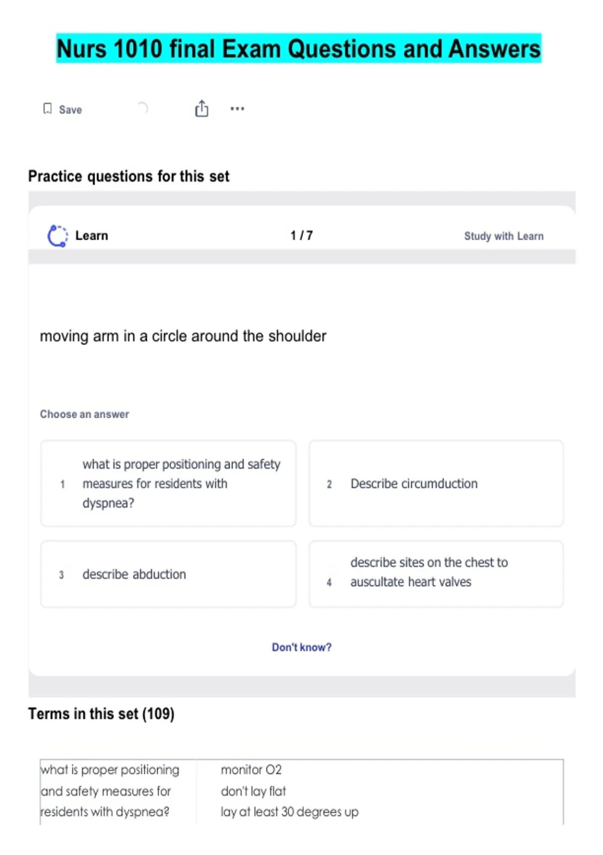Select answer 'Describe circumduction'
The width and height of the screenshot is (603, 855).
[x=436, y=483]
